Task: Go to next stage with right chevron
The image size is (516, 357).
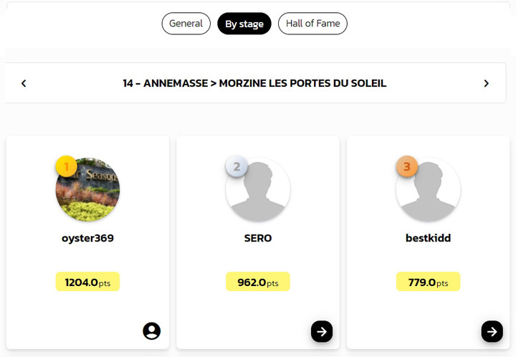Action: [486, 83]
